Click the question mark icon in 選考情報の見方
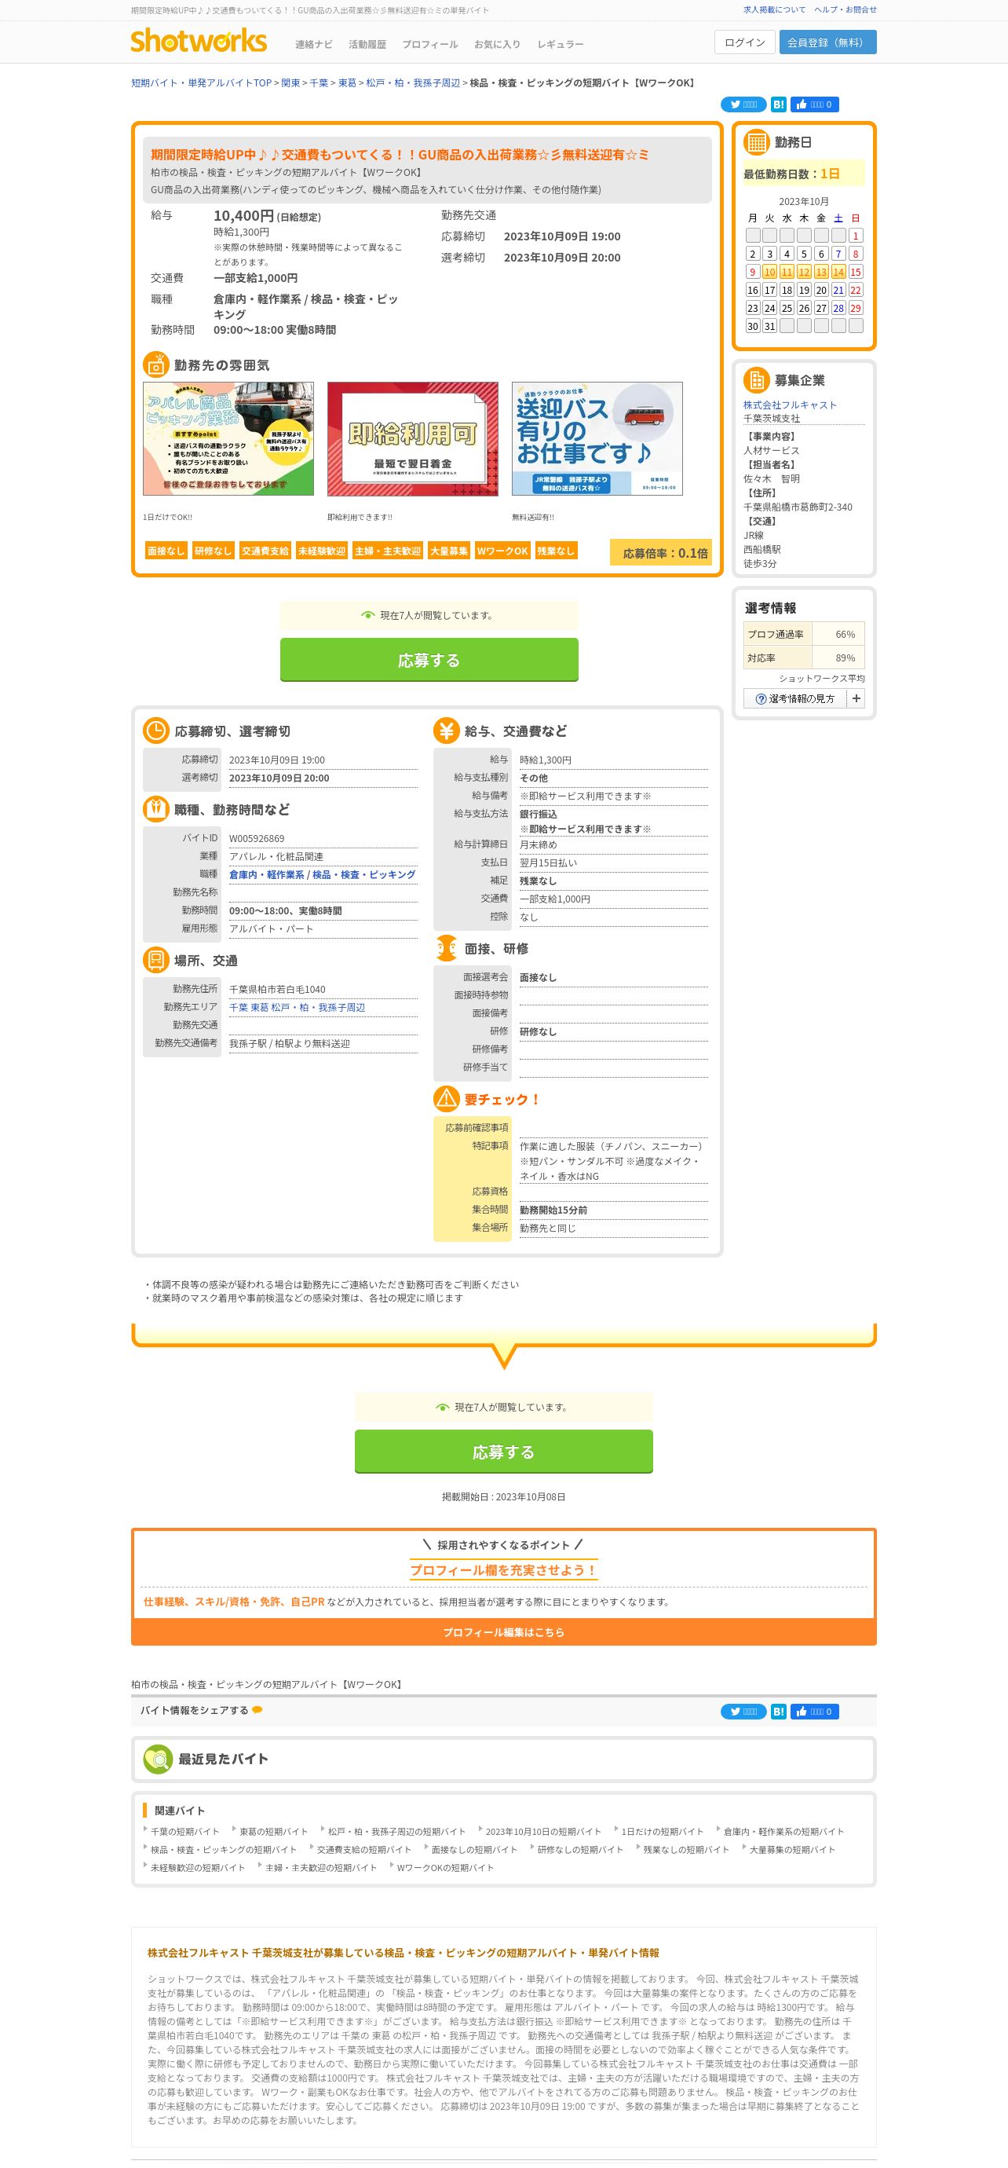The height and width of the screenshot is (2168, 1008). tap(761, 698)
